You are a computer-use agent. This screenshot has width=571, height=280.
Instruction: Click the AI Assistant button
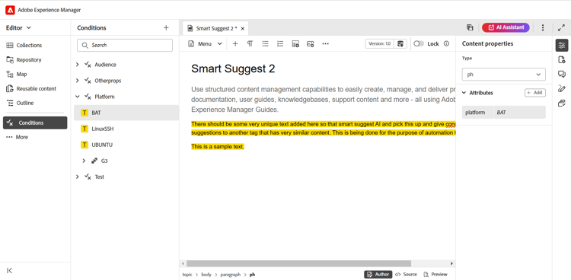coord(506,27)
